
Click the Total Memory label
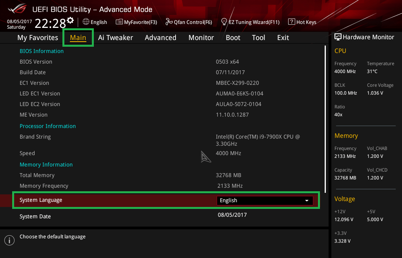[x=37, y=175]
